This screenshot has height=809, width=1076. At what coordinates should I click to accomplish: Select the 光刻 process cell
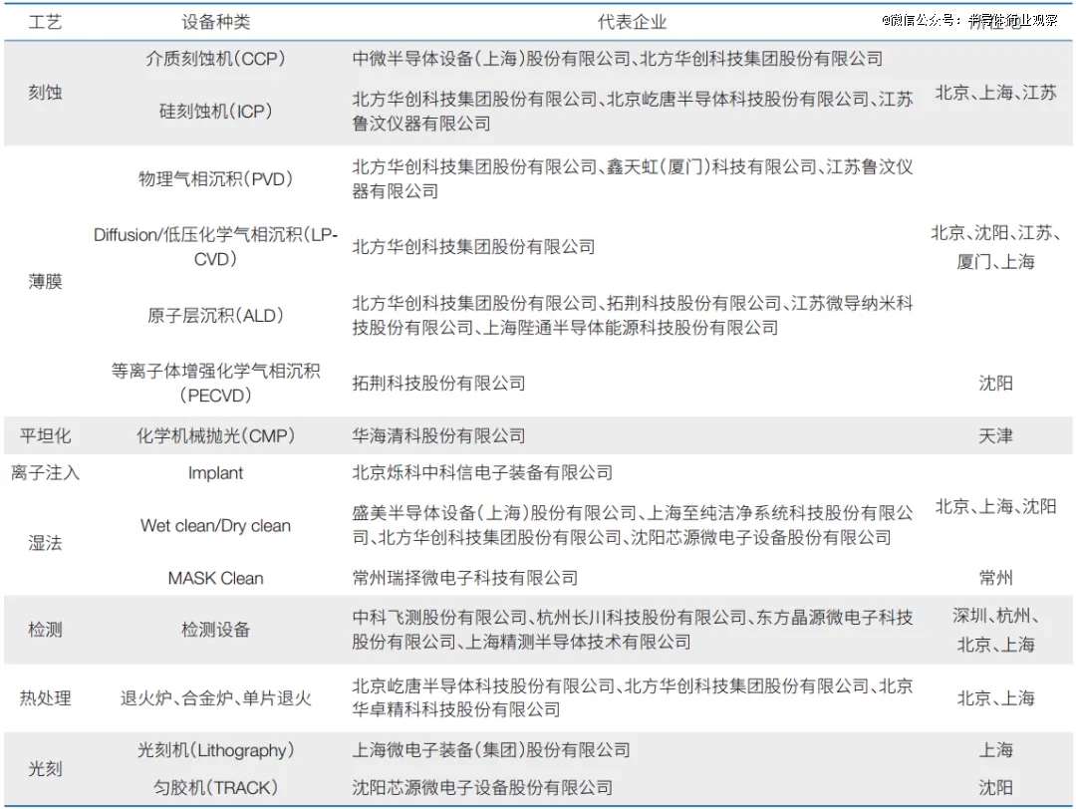45,768
